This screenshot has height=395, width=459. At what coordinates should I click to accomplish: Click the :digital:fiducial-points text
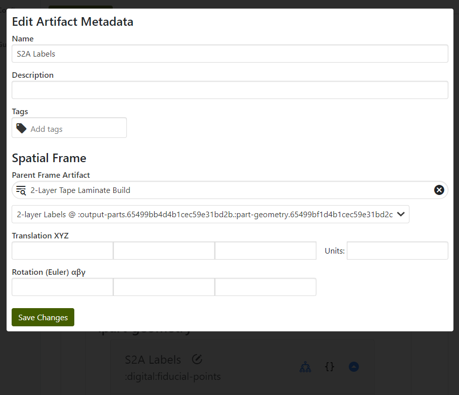(173, 376)
